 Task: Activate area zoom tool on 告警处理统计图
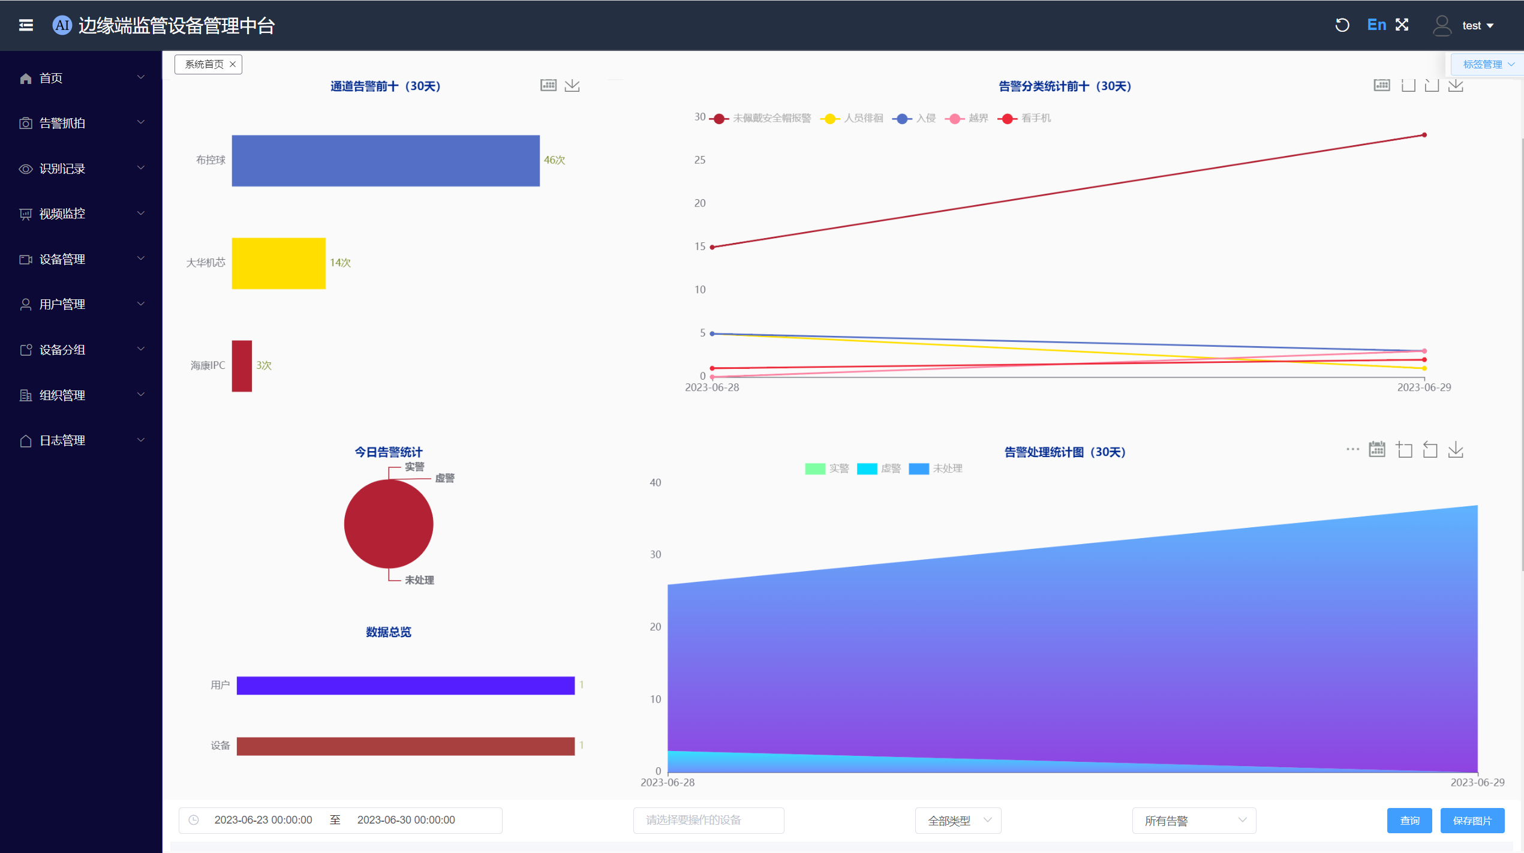(1404, 449)
